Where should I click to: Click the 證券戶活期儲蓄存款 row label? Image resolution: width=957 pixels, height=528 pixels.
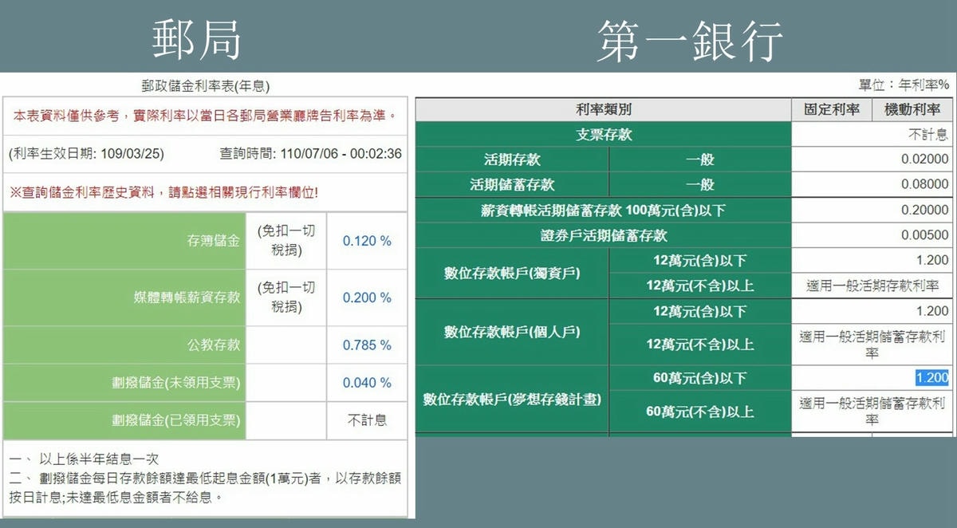pyautogui.click(x=604, y=235)
